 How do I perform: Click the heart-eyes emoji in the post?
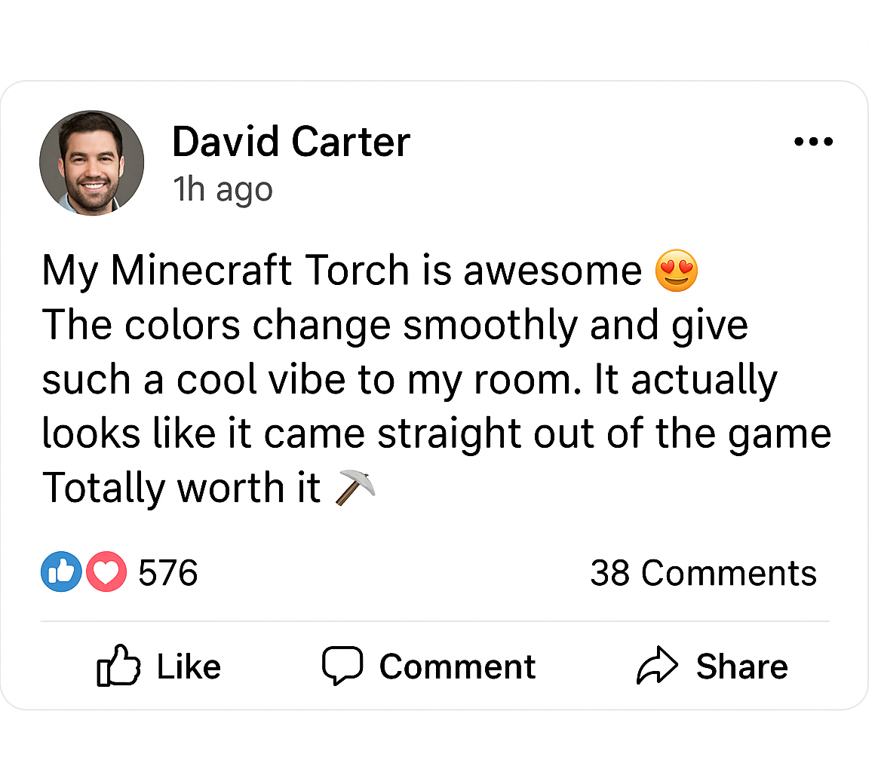pyautogui.click(x=676, y=271)
